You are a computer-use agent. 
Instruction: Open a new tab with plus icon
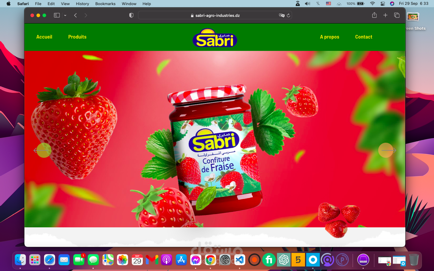coord(385,15)
